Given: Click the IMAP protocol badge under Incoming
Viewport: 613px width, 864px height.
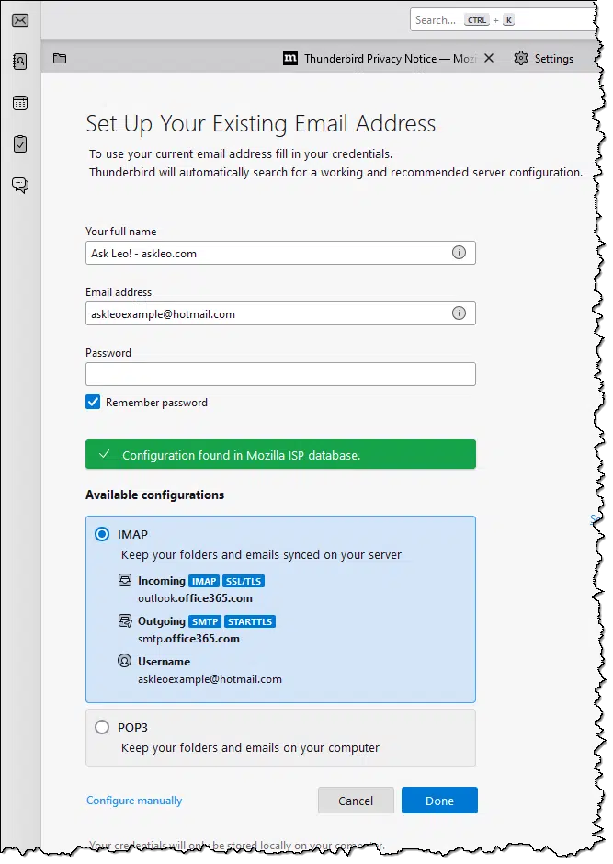Looking at the screenshot, I should click(204, 581).
